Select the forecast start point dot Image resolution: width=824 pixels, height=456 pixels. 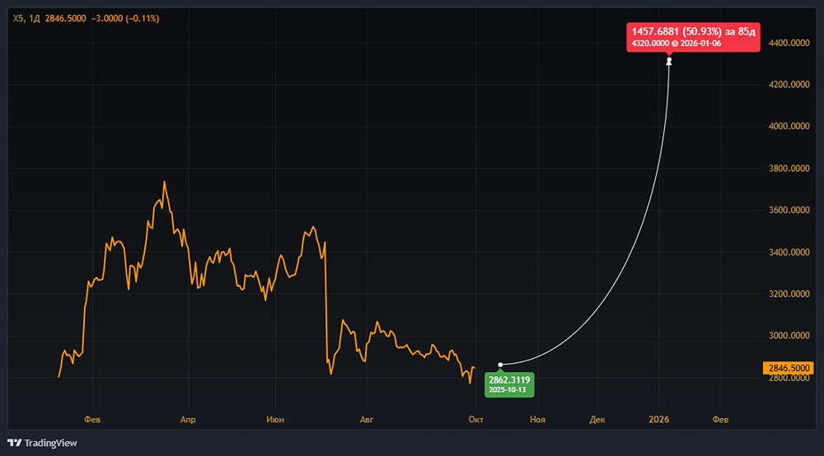500,365
